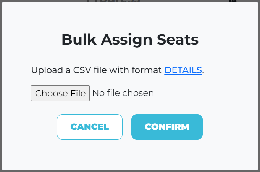The image size is (260, 172).
Task: Click the 'No file chosen' label
Action: pyautogui.click(x=123, y=93)
